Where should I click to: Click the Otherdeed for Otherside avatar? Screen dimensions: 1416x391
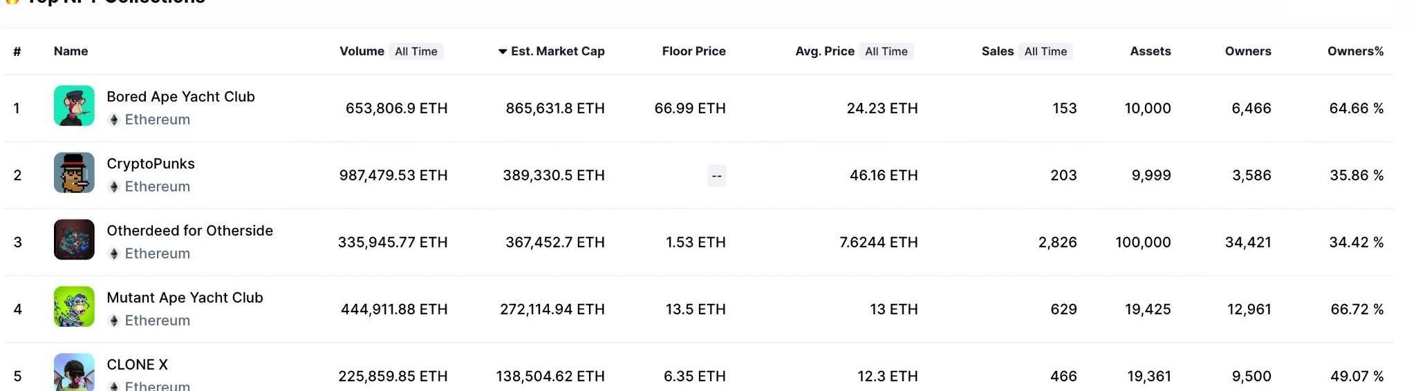point(74,240)
